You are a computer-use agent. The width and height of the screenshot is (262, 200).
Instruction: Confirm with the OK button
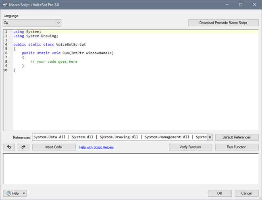[x=220, y=193]
